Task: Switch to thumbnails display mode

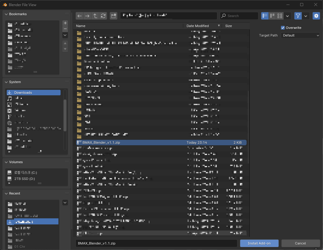Action: (280, 16)
